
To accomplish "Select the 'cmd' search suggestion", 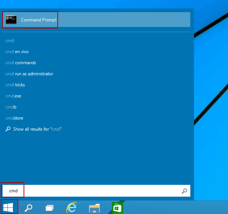I will (9, 41).
